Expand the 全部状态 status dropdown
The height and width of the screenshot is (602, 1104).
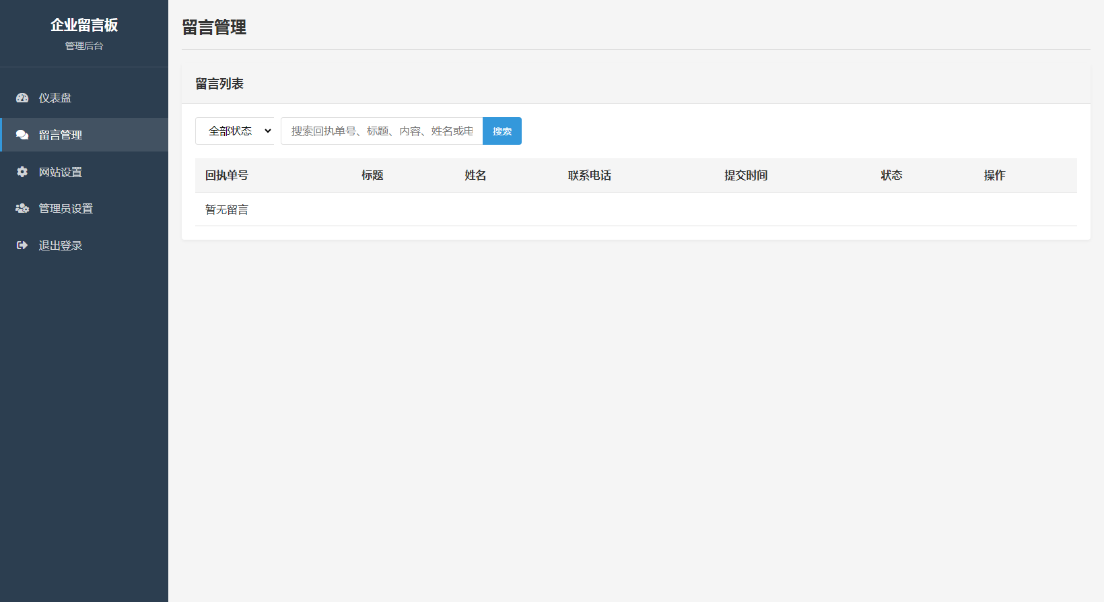234,131
